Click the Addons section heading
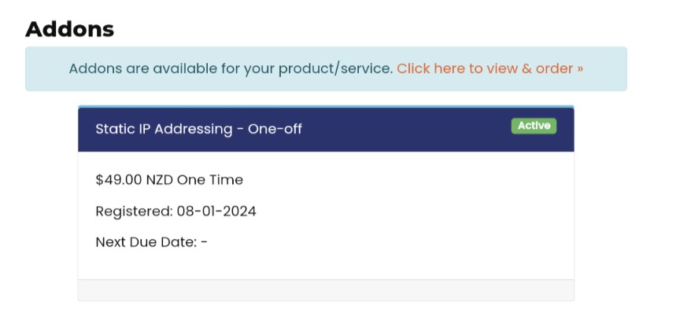Viewport: 680px width, 327px height. click(70, 29)
